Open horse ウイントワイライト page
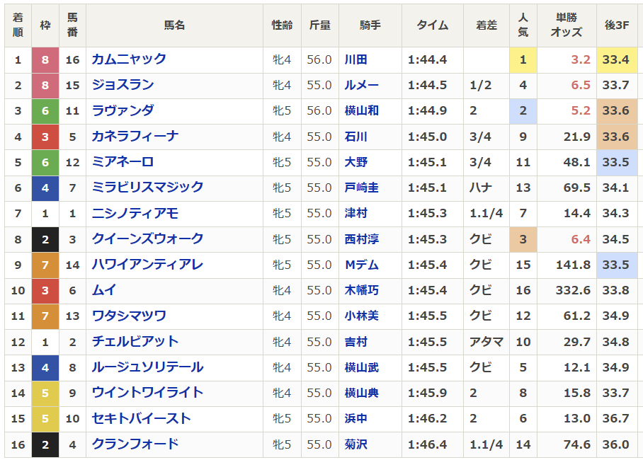This screenshot has width=643, height=460. pyautogui.click(x=147, y=393)
